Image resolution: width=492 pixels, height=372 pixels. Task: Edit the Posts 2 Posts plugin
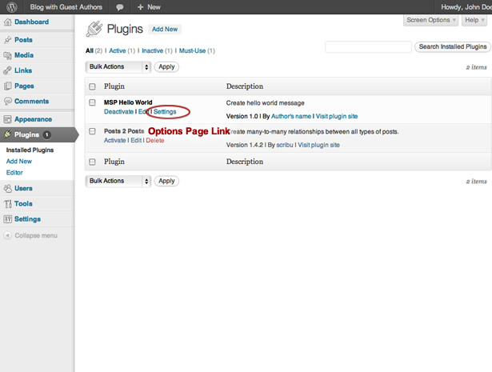(x=136, y=140)
